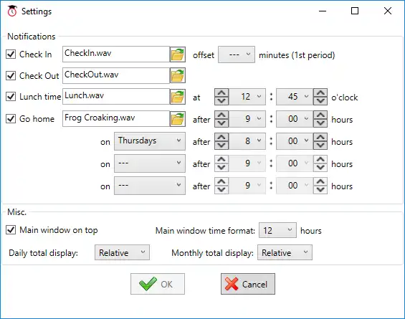The image size is (405, 319).
Task: Open Main window time format dropdown
Action: [277, 230]
